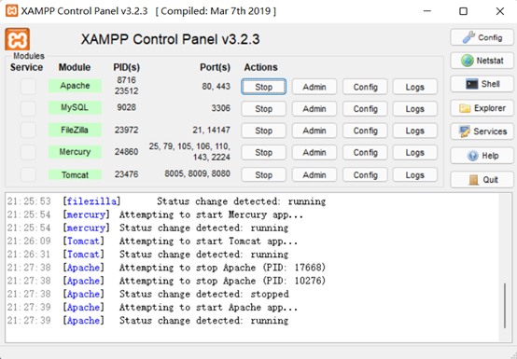Open FileZilla Admin interface
This screenshot has height=359, width=517.
click(x=314, y=131)
